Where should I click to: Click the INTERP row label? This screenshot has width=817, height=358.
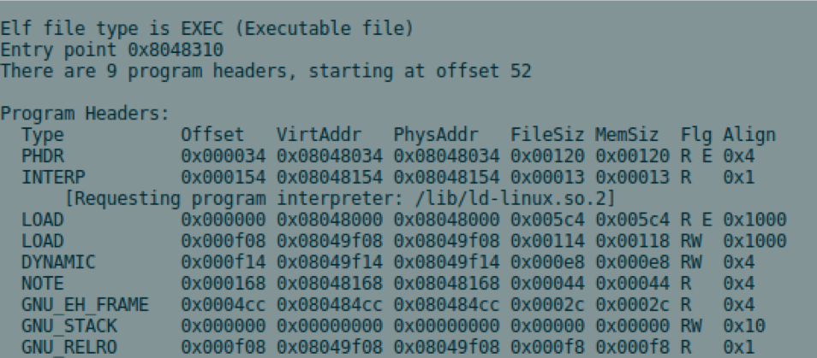tap(53, 177)
